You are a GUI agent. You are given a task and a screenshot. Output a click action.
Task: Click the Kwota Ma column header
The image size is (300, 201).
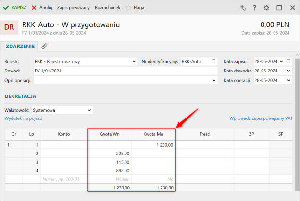point(153,134)
